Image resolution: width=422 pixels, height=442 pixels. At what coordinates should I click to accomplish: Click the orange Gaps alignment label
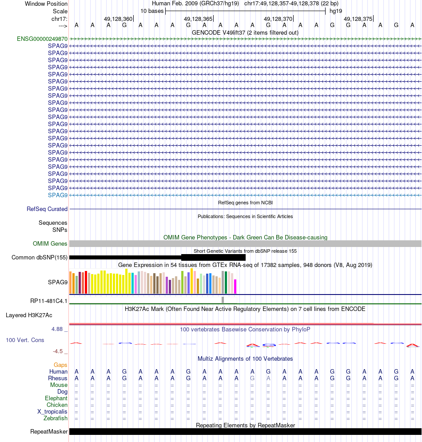tap(60, 365)
